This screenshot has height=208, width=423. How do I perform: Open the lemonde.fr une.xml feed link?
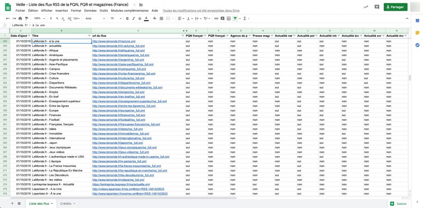[x=114, y=41]
